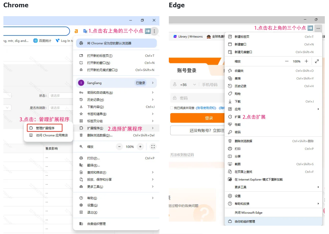Open 下载 in Edge menu
Viewport: 329px width, 234px height.
[x=273, y=101]
